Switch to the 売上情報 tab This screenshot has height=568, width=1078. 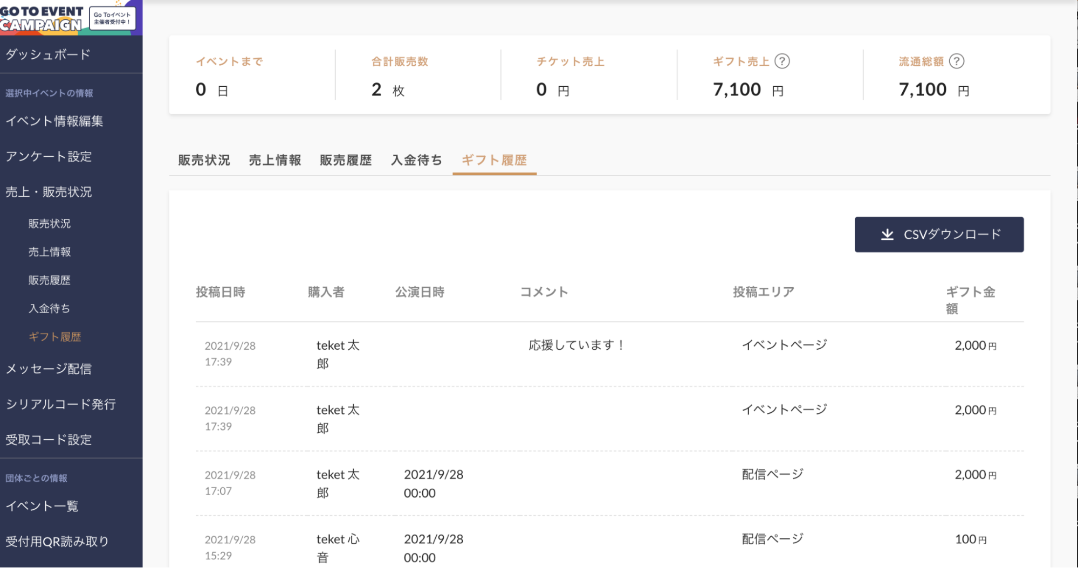274,160
